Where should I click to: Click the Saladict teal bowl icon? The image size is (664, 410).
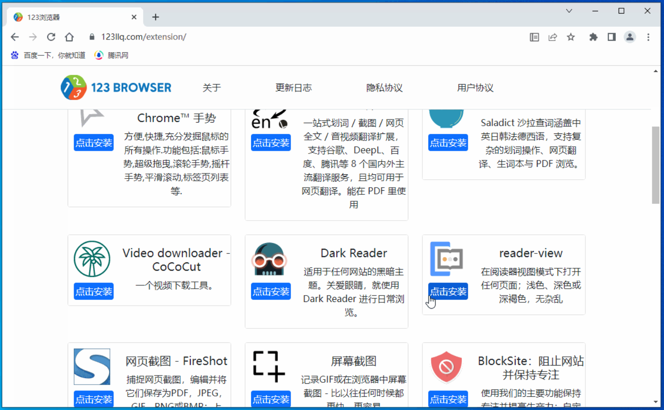446,119
